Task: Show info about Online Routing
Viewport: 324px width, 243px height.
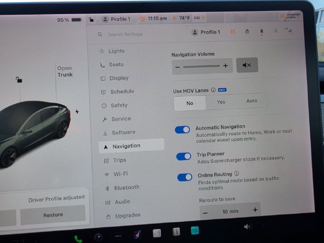Action: pyautogui.click(x=237, y=173)
